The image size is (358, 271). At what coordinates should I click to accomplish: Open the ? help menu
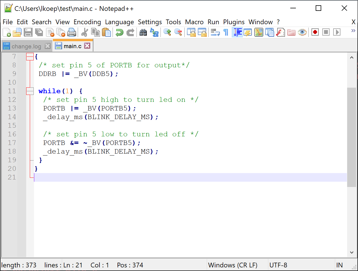(x=278, y=22)
